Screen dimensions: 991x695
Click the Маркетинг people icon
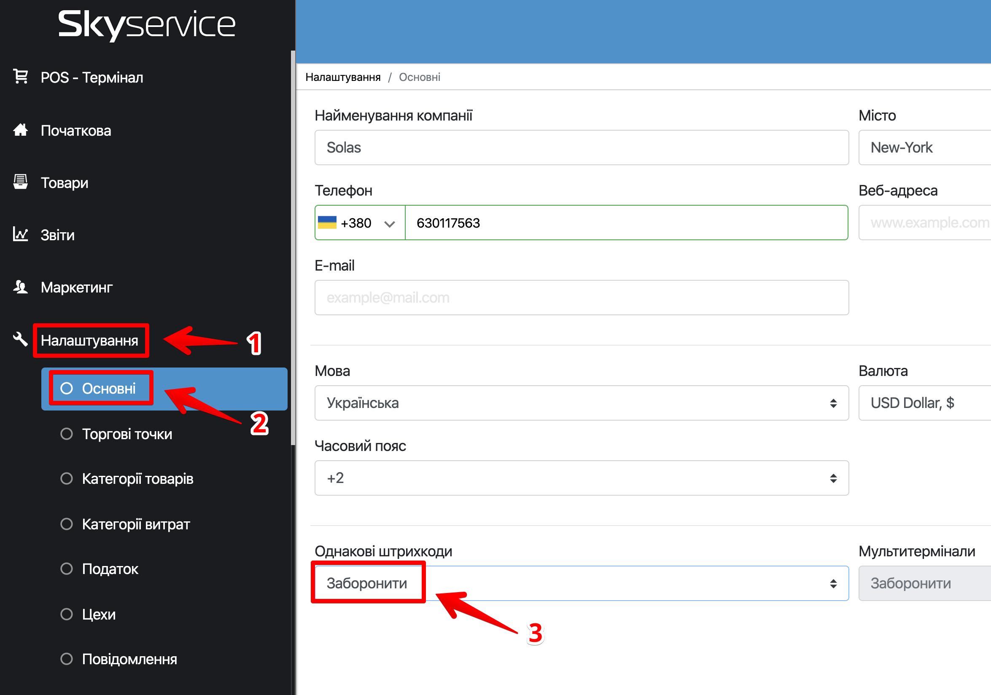point(20,287)
